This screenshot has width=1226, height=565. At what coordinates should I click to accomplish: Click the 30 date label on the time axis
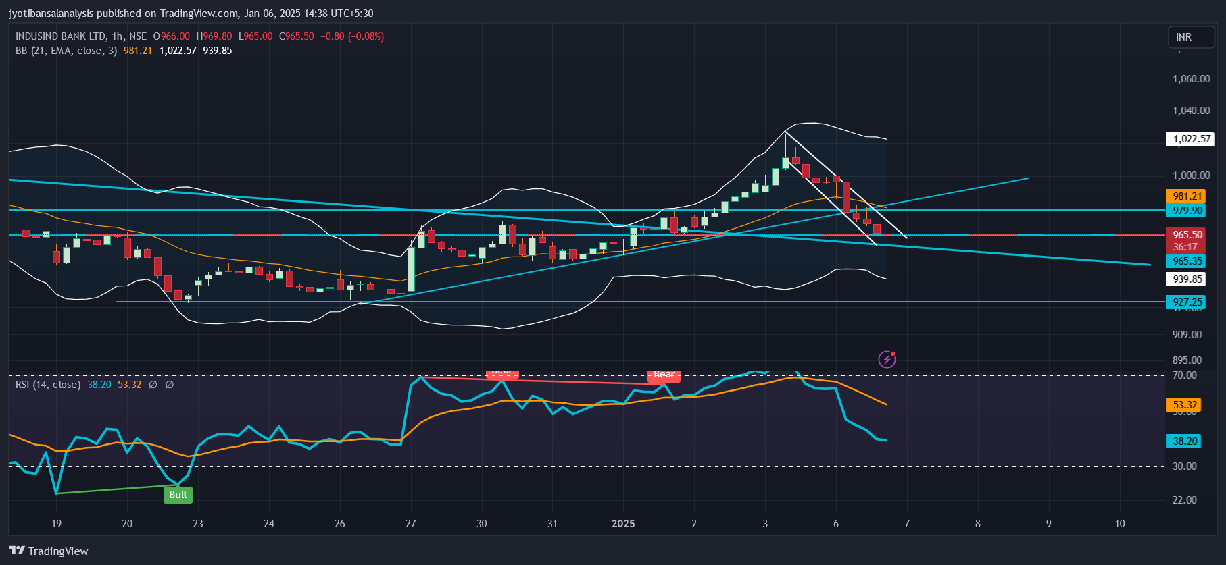coord(482,524)
